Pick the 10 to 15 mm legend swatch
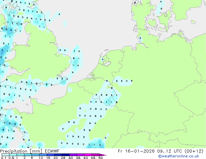Image resolution: width=206 pixels, height=159 pixels. tap(43, 155)
